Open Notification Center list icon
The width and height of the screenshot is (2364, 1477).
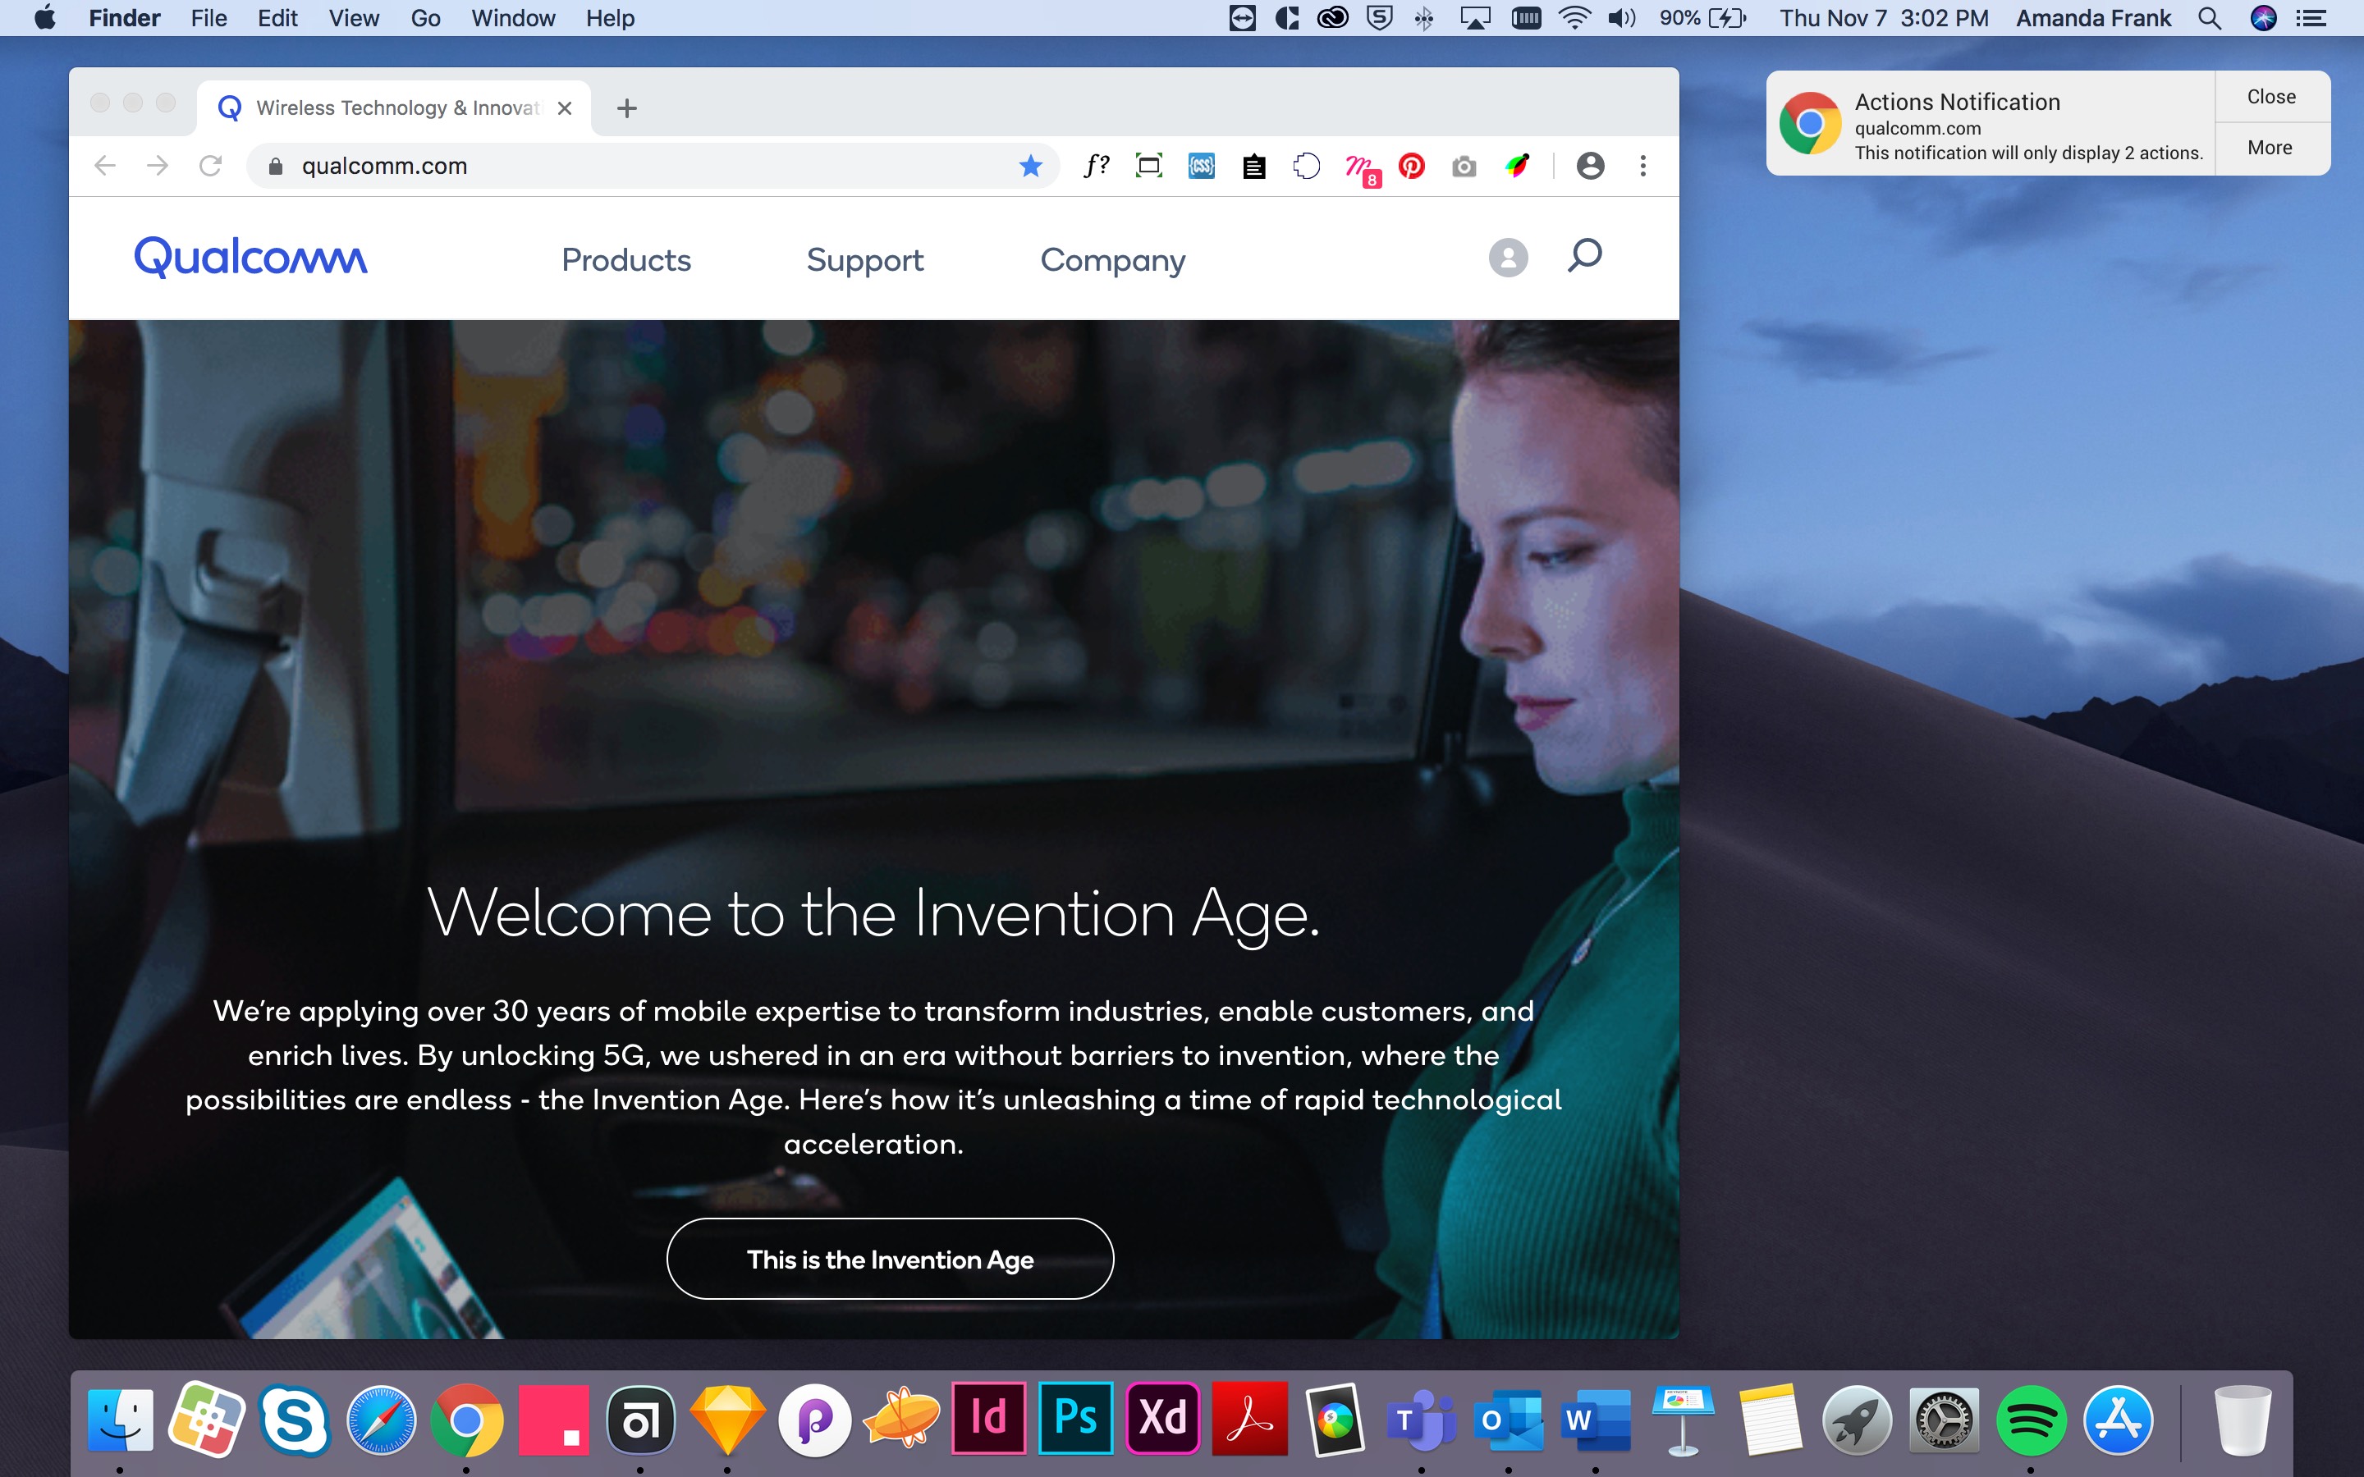click(x=2311, y=17)
